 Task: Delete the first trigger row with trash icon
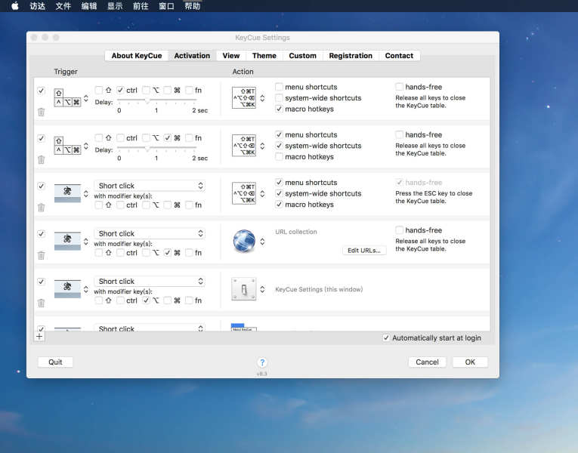click(41, 112)
